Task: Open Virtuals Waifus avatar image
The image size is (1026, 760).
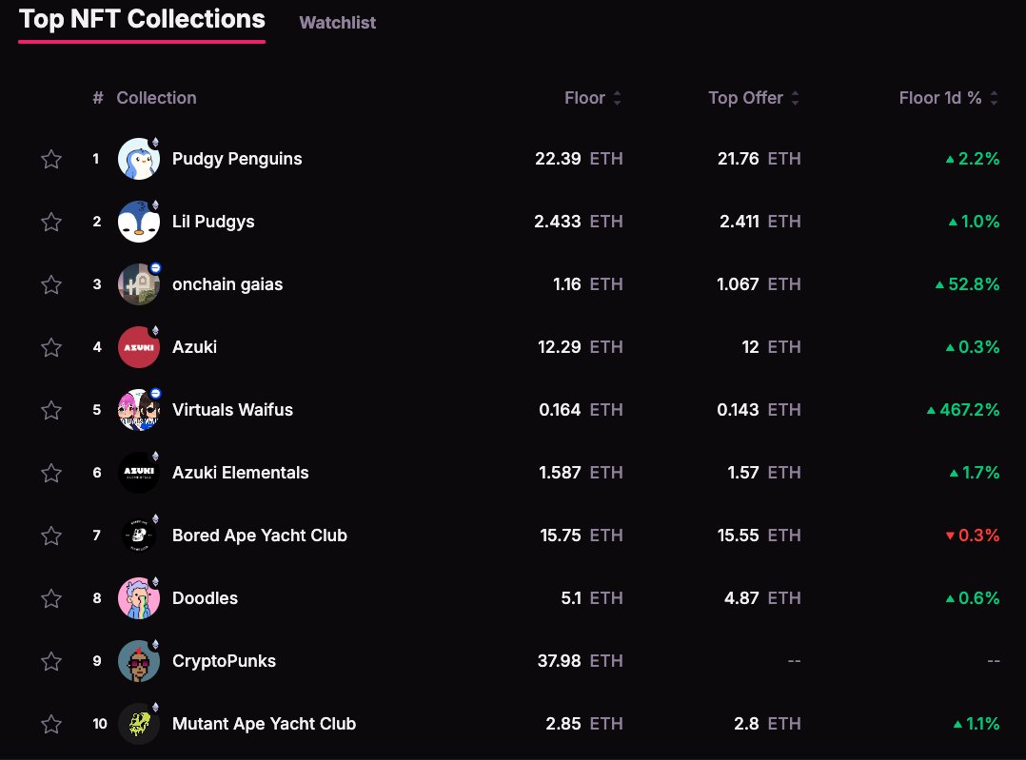Action: pyautogui.click(x=139, y=410)
